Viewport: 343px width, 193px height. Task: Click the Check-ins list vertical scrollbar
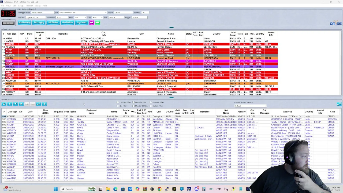pos(340,63)
